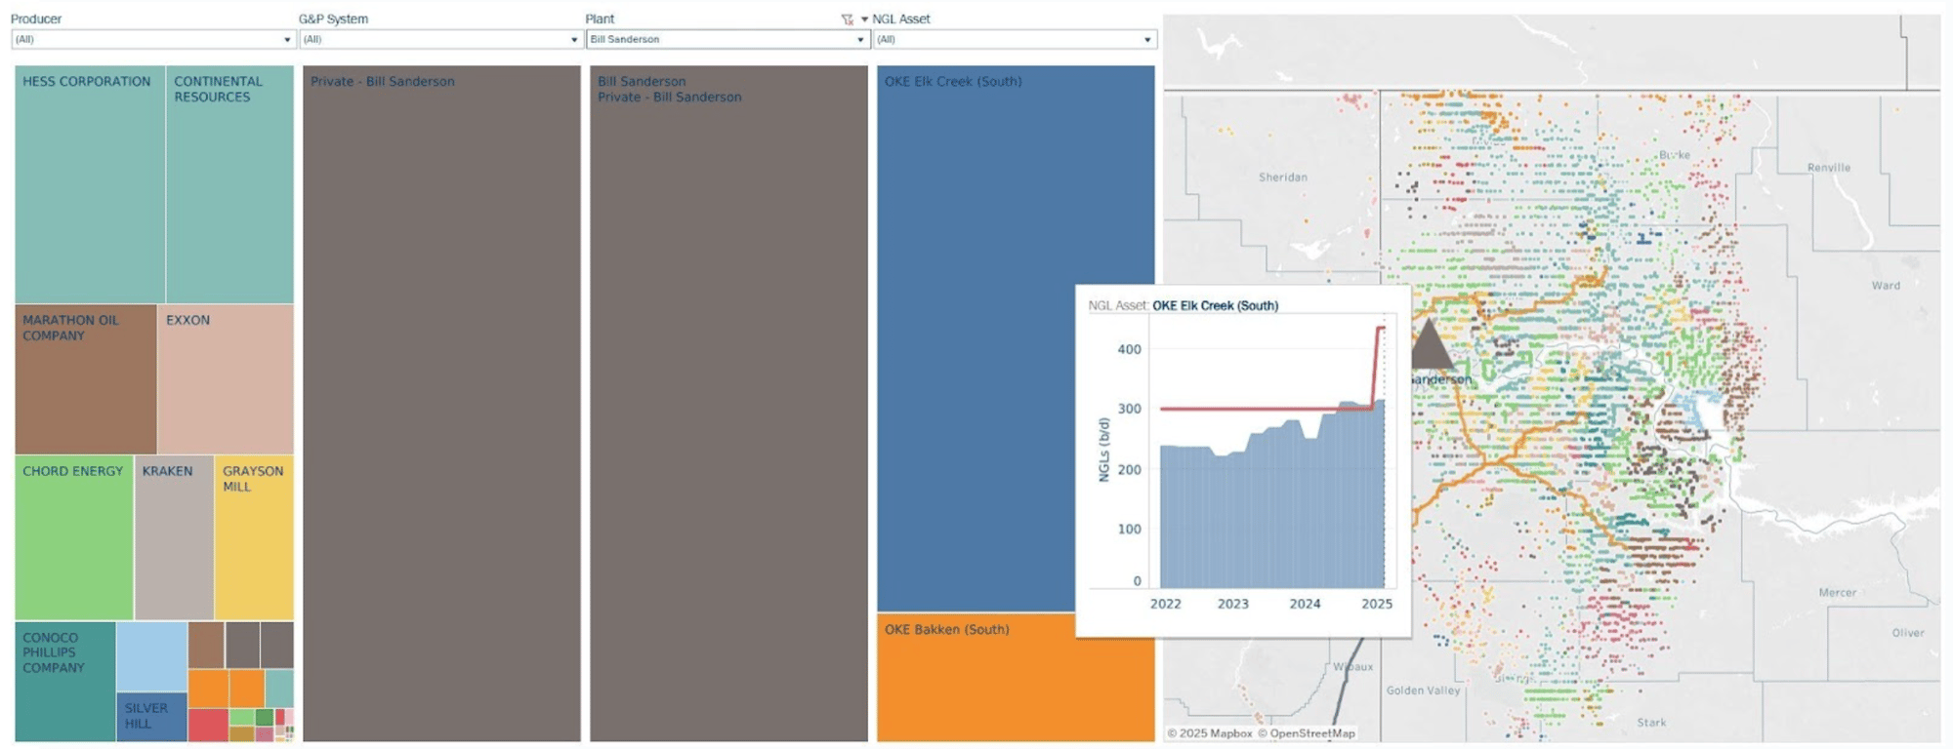The image size is (1953, 749).
Task: Click the NGLs (b/d) axis title
Action: click(x=1104, y=450)
